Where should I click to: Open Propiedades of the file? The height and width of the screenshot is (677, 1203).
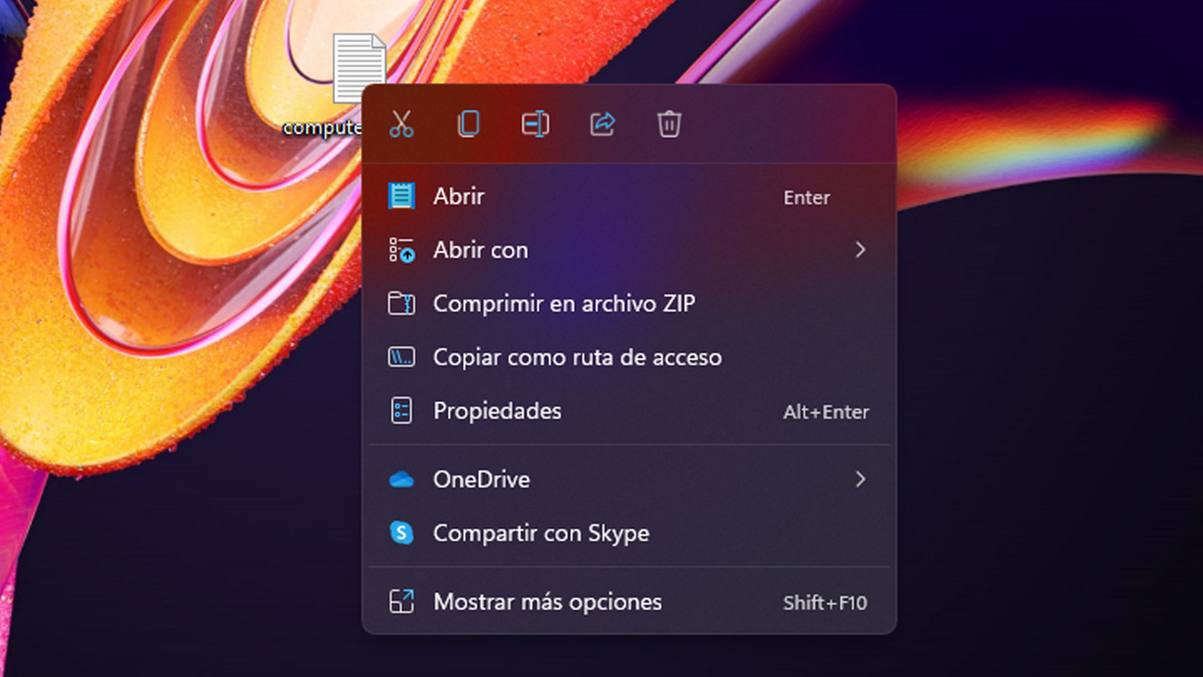click(629, 411)
